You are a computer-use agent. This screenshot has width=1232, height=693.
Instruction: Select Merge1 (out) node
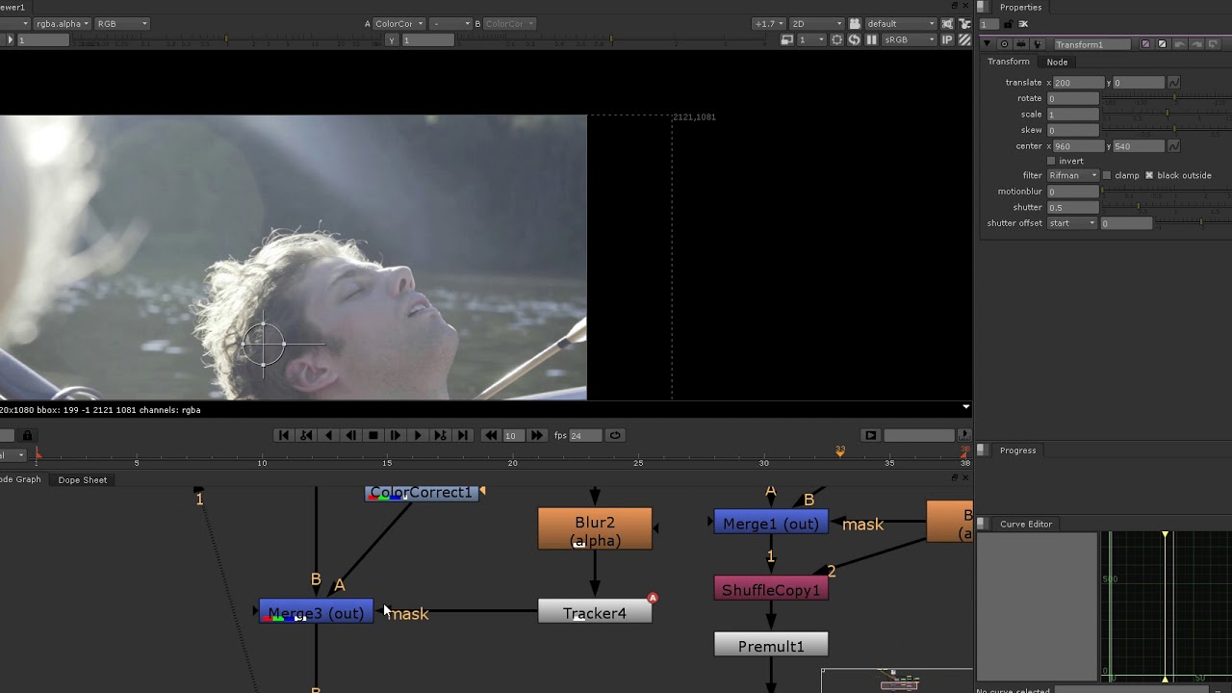pyautogui.click(x=771, y=523)
